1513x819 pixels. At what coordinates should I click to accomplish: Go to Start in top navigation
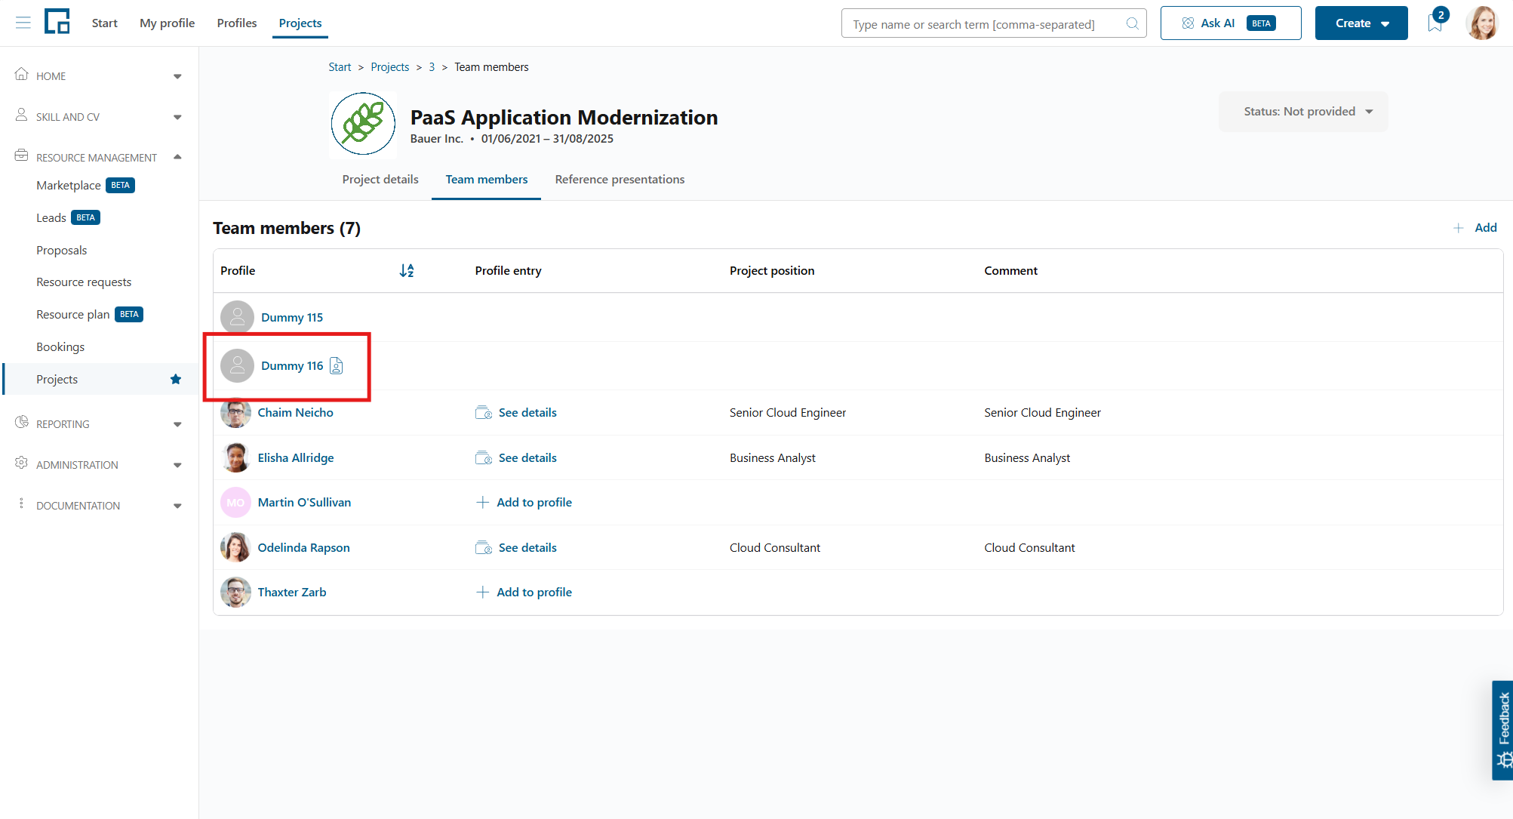coord(105,23)
